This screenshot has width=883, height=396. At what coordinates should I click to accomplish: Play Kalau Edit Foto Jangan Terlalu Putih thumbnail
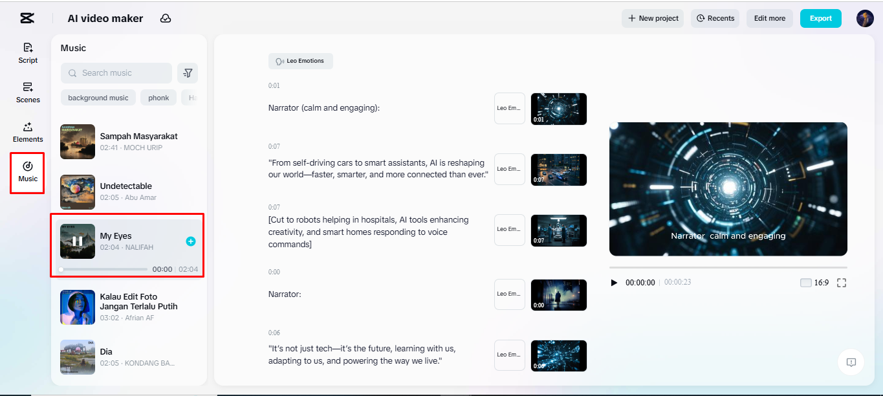pyautogui.click(x=78, y=307)
